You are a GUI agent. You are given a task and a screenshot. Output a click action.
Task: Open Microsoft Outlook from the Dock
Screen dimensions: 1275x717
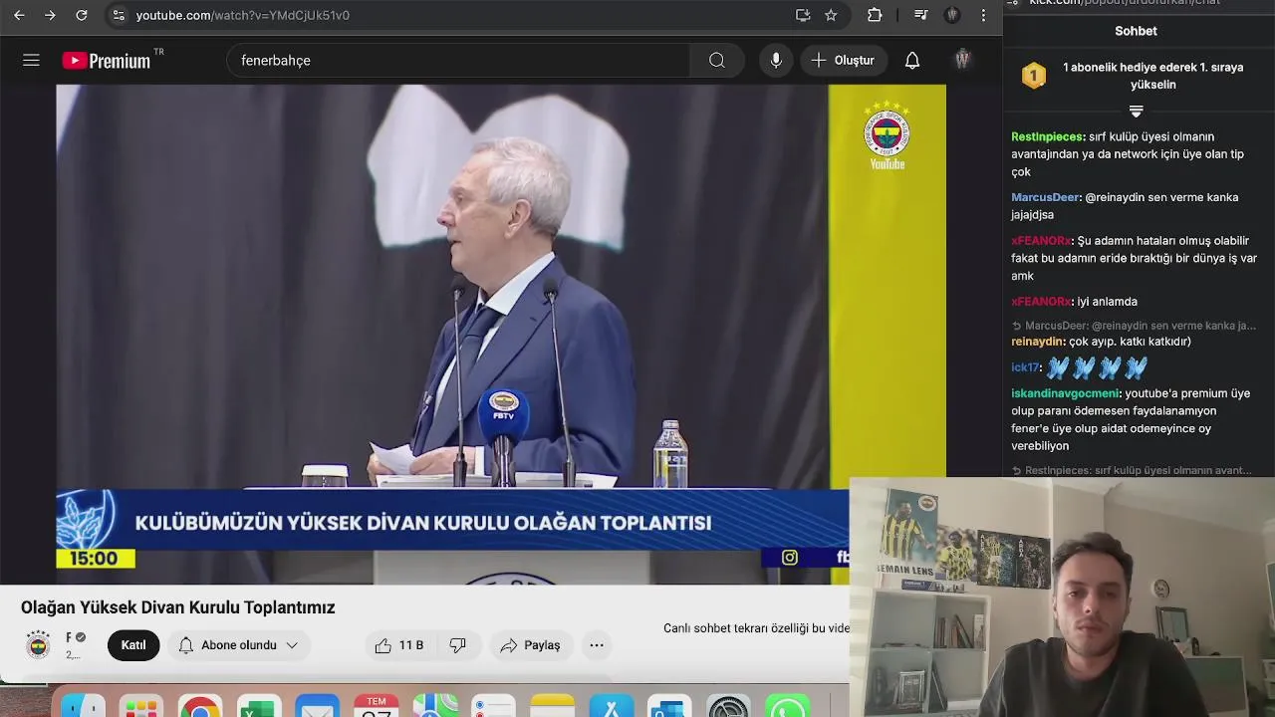[669, 706]
